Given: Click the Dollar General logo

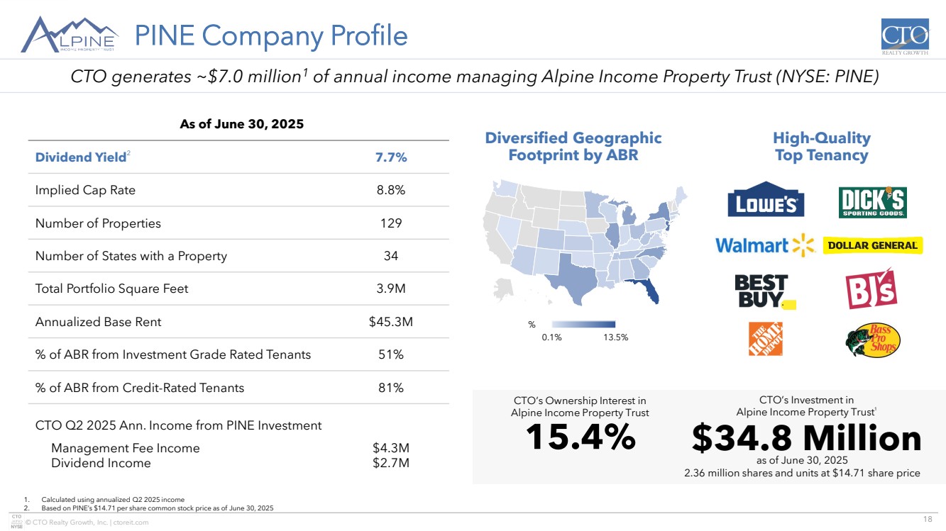Looking at the screenshot, I should tap(872, 245).
